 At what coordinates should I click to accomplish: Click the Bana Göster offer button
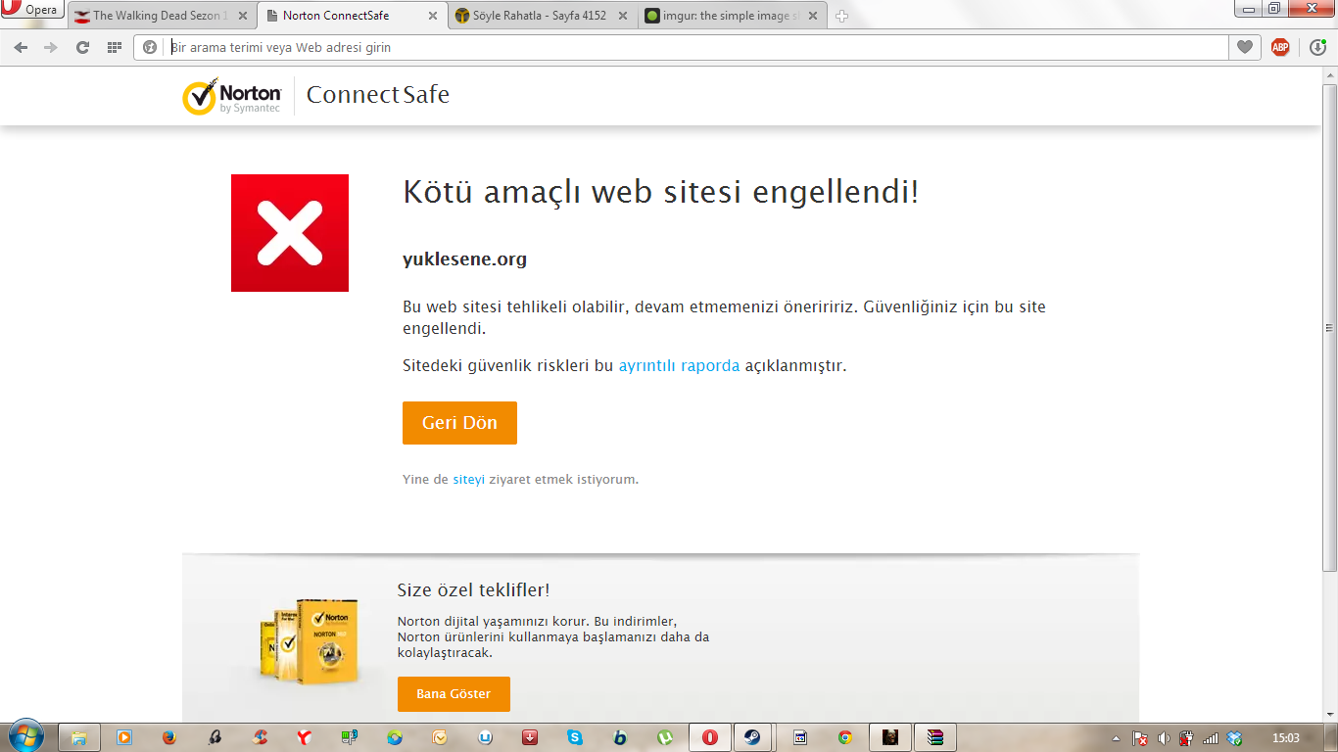[x=454, y=694]
